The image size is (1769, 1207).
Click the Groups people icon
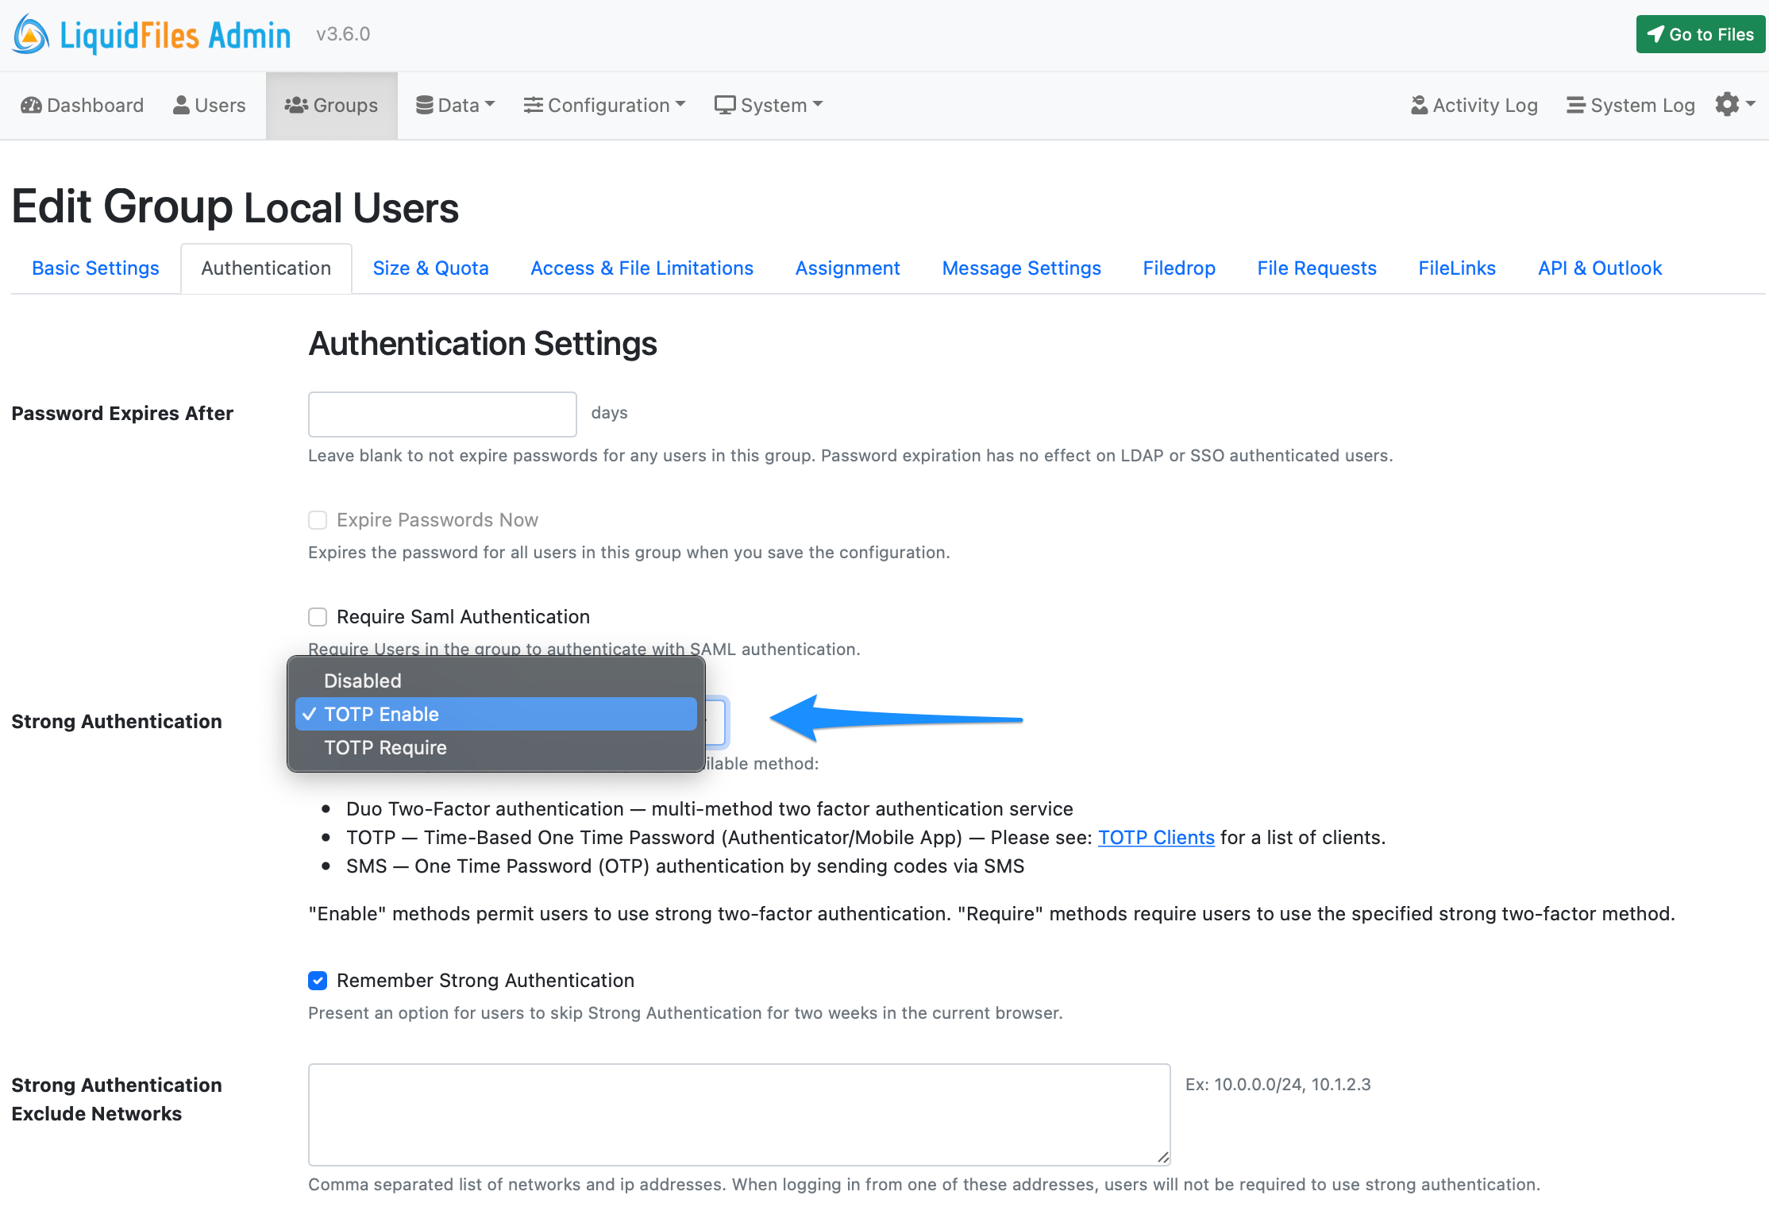coord(296,105)
